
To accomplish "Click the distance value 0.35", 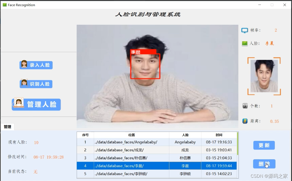I will [x=275, y=121].
